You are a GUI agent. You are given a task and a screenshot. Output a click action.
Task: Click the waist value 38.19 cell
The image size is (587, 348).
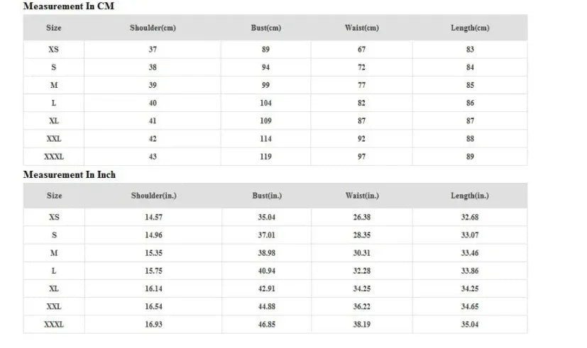361,324
